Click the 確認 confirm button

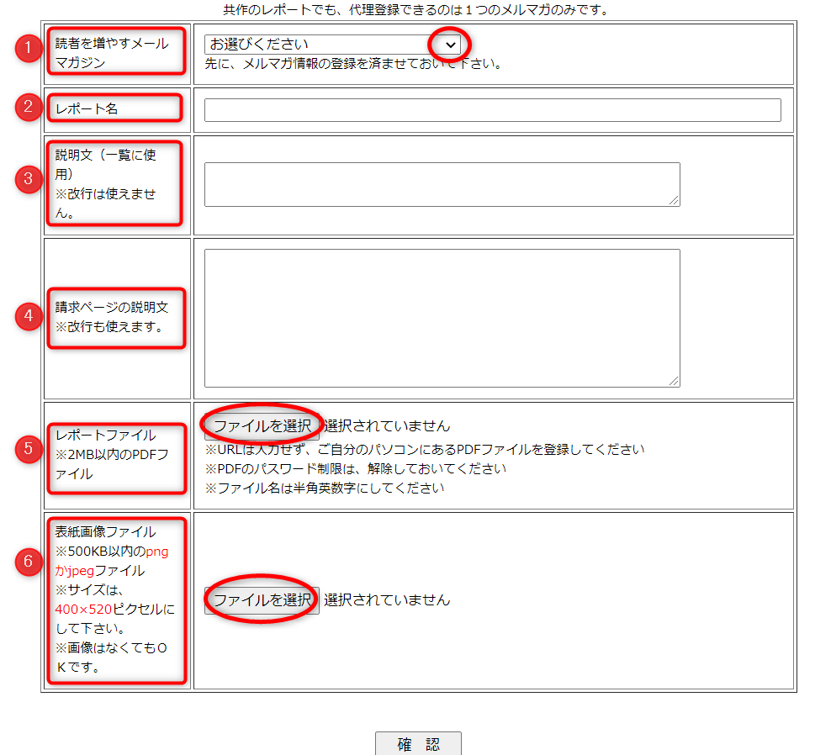coord(418,744)
